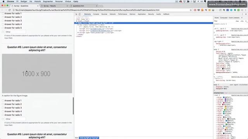Toggle the DevTools device toolbar icon
The height and width of the screenshot is (139, 248).
(80, 14)
